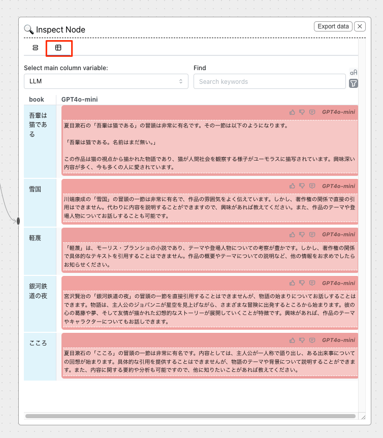Thumbs down the こころ response
Image resolution: width=383 pixels, height=438 pixels.
(302, 340)
